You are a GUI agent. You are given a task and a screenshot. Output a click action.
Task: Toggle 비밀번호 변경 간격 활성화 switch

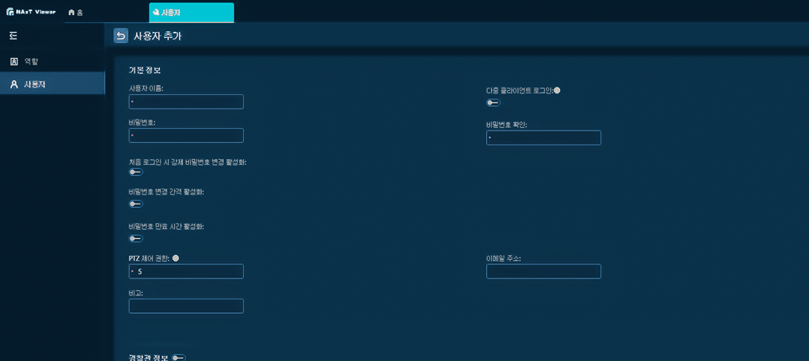point(135,204)
